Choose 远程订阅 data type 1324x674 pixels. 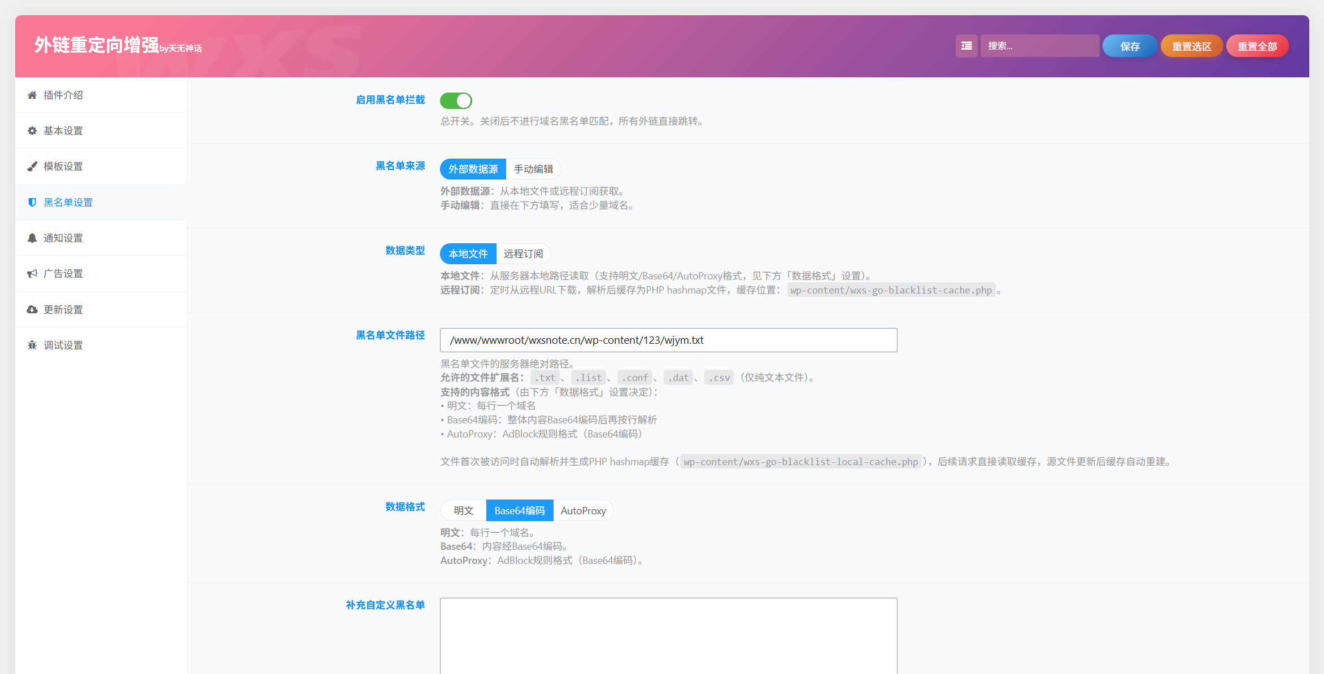(x=523, y=253)
